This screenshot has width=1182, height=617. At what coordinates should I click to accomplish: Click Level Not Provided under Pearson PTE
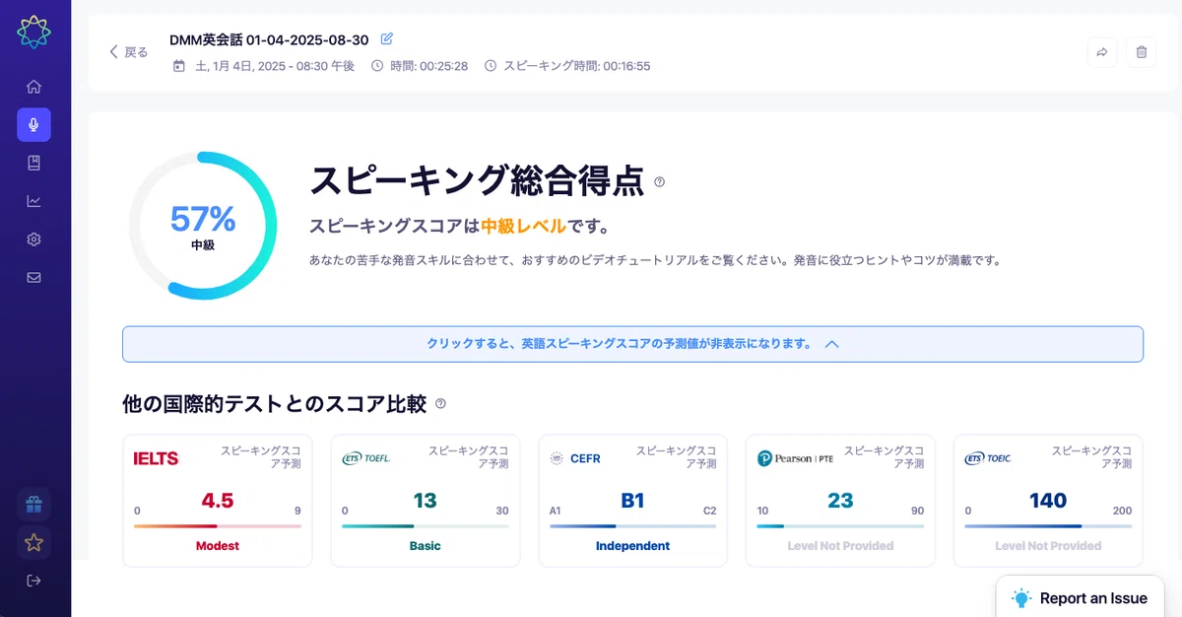(x=840, y=545)
